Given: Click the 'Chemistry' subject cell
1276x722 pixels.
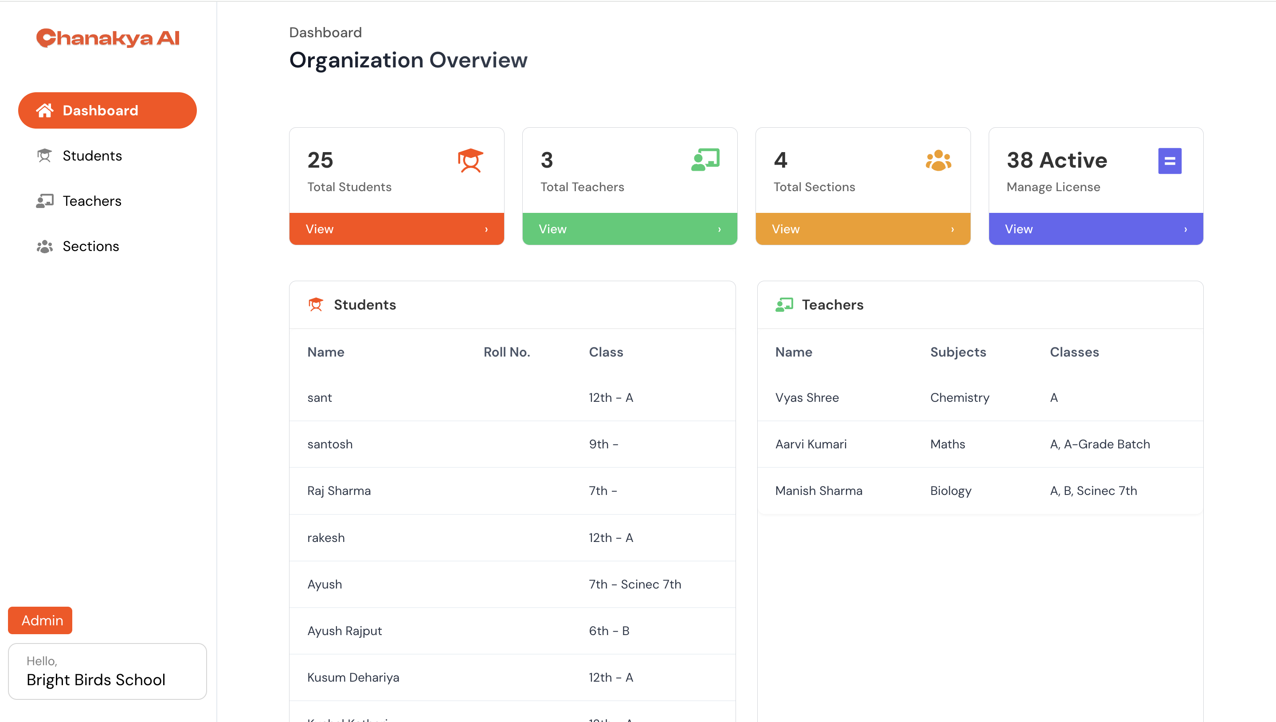Looking at the screenshot, I should click(959, 398).
